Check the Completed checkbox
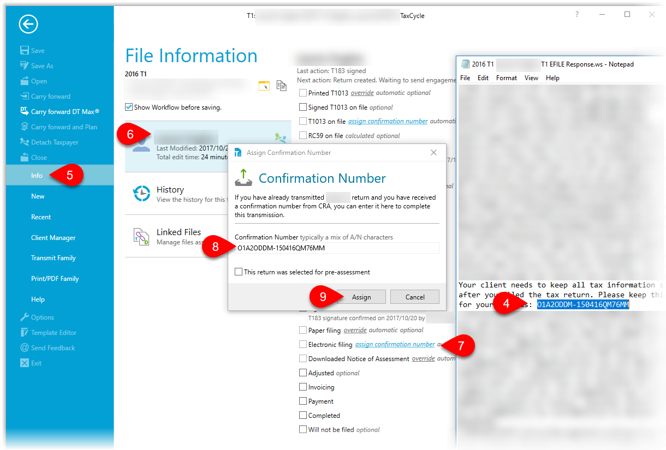The image size is (666, 450). (303, 415)
